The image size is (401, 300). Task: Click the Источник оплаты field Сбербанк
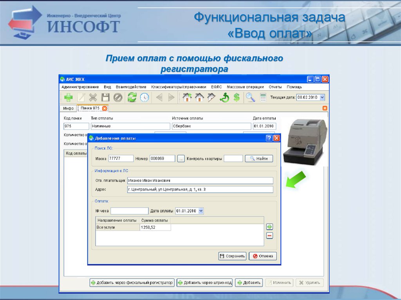(211, 126)
